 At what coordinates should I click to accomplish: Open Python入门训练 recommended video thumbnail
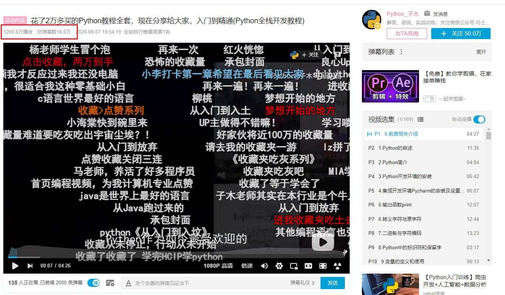[x=390, y=284]
